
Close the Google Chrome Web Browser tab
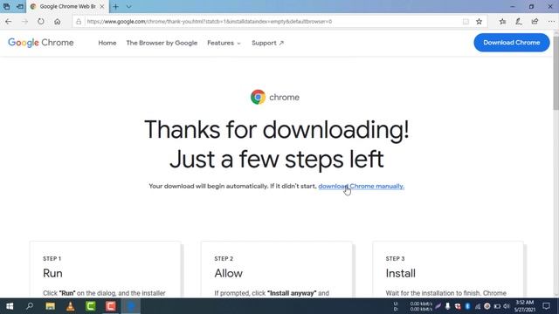102,6
